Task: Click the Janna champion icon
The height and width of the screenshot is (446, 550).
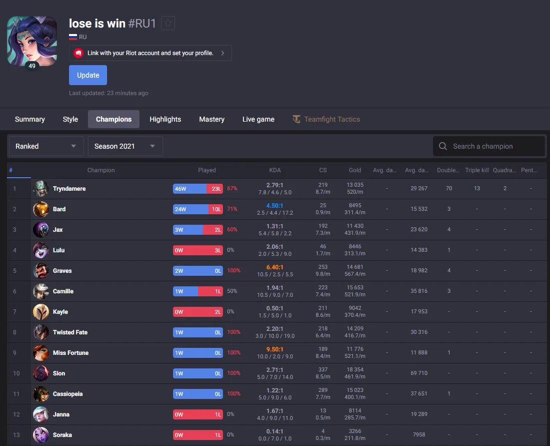Action: coord(40,415)
